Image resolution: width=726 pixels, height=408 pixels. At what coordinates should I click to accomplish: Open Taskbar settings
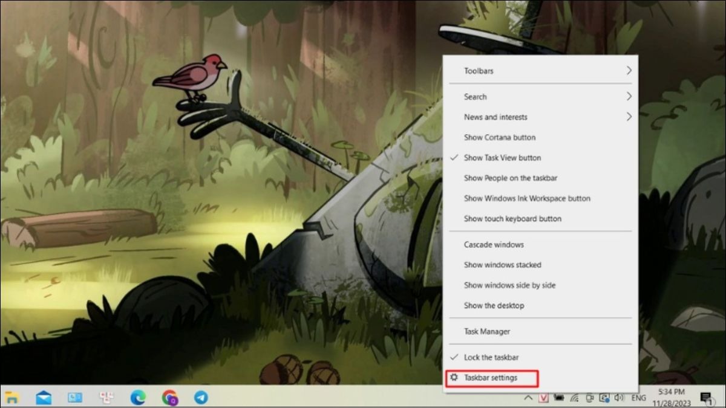click(491, 378)
